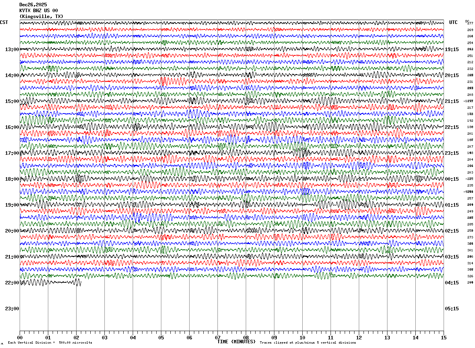
Task: Click minute 10 on the bottom axis
Action: (302, 337)
